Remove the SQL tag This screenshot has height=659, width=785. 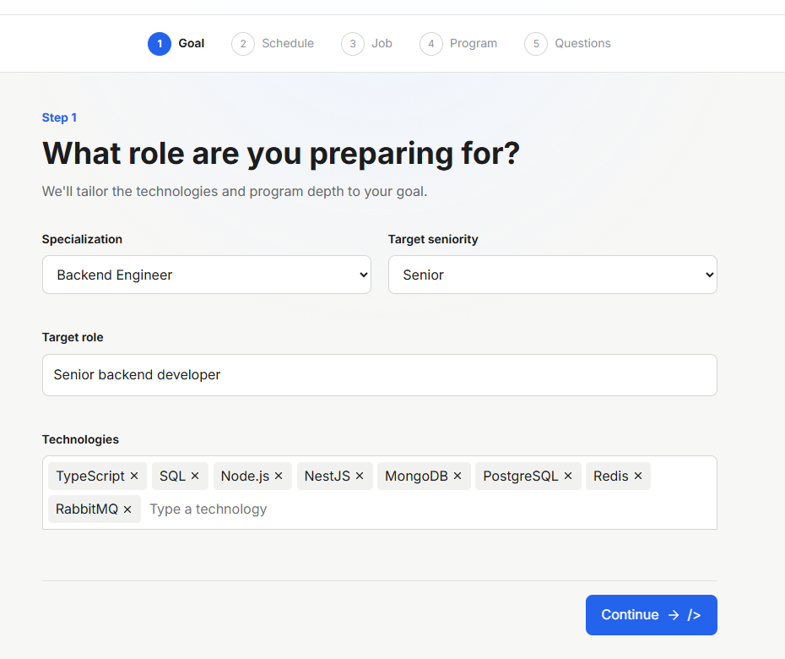[x=195, y=476]
